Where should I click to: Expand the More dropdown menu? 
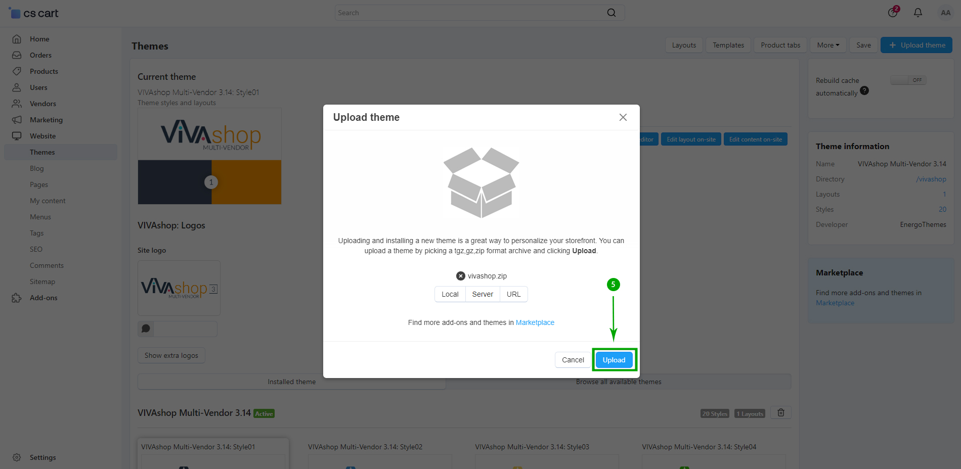point(827,45)
